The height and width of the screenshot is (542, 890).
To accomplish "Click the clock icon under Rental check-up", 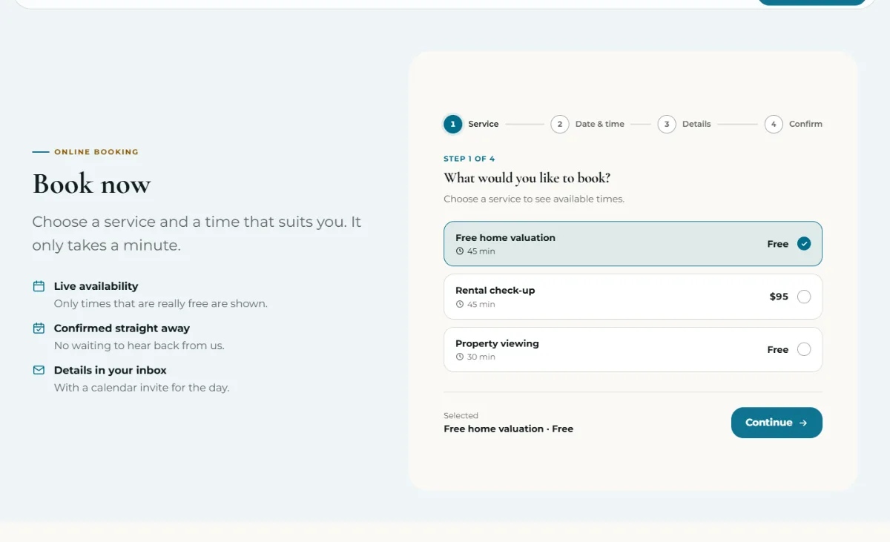I will click(x=460, y=305).
